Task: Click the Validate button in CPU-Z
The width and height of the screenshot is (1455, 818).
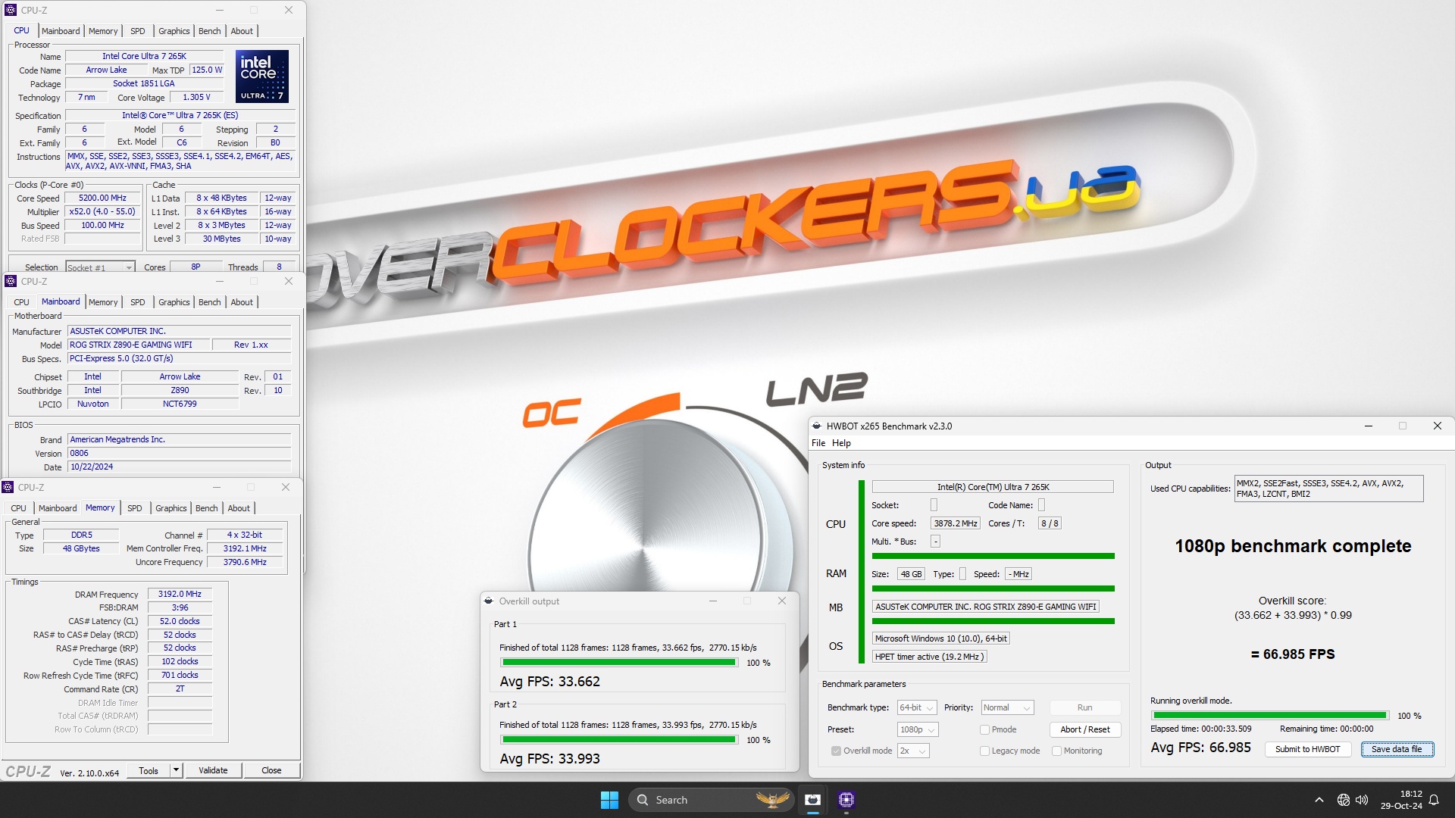Action: pos(213,771)
